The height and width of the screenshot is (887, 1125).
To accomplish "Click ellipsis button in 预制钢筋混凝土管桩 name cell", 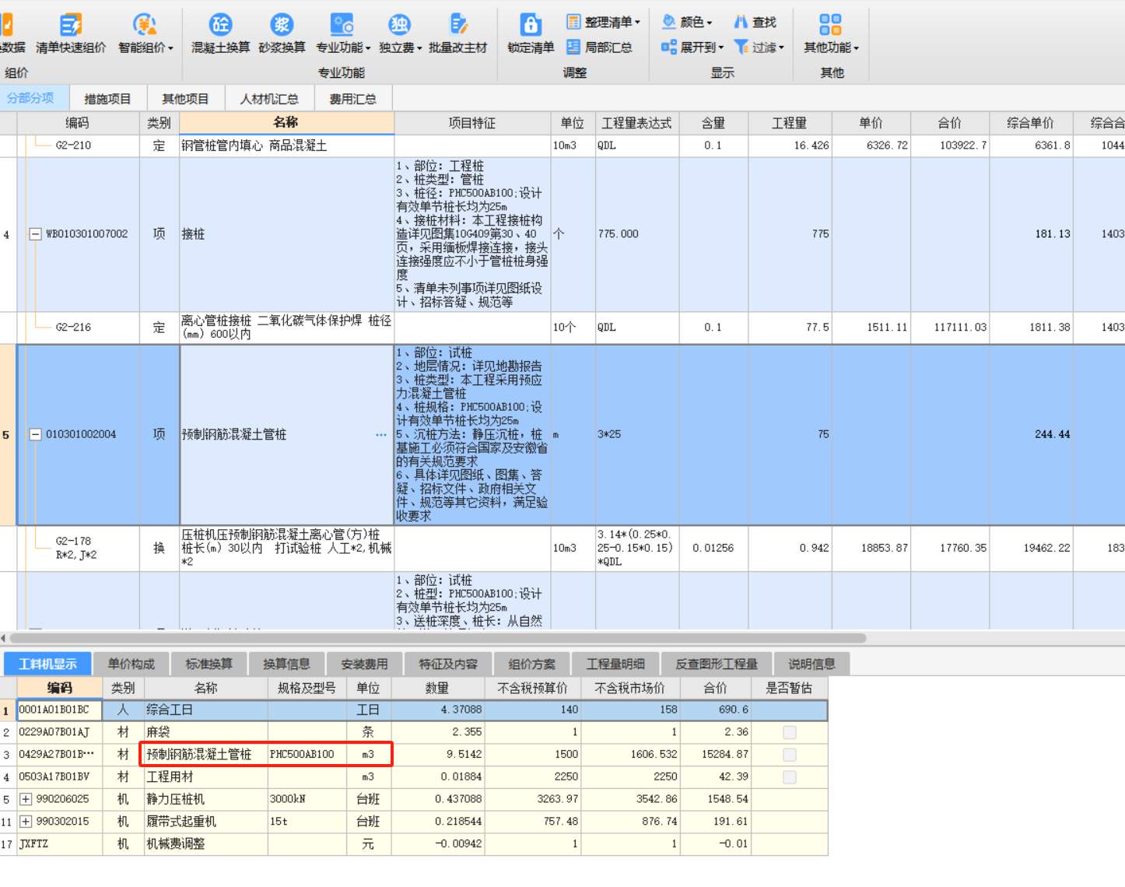I will pos(380,435).
